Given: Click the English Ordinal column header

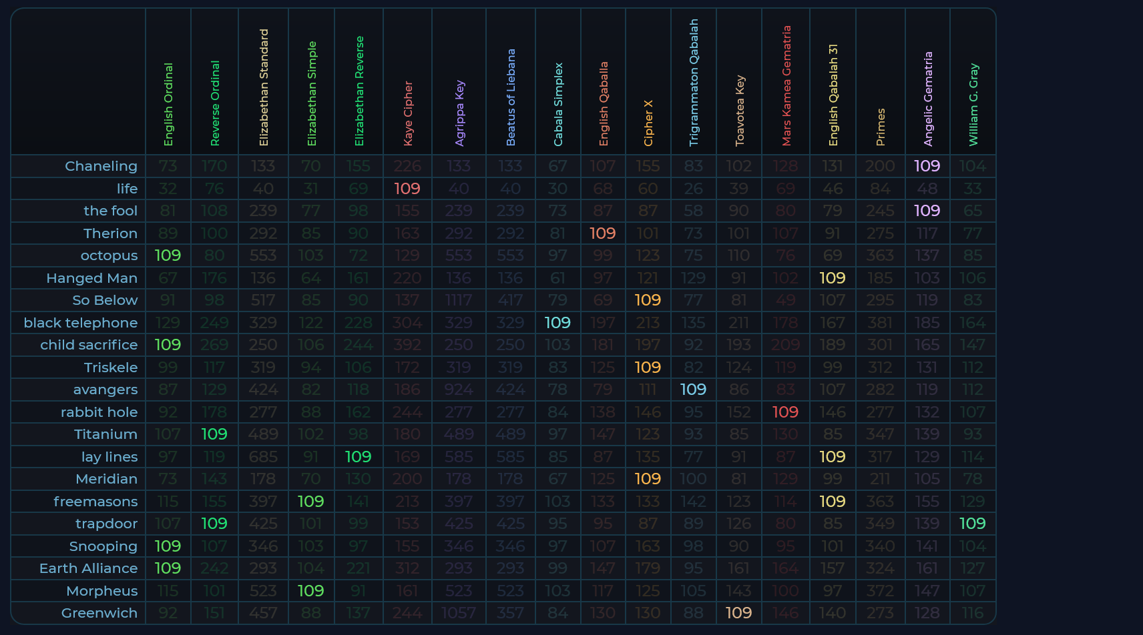Looking at the screenshot, I should tap(168, 105).
